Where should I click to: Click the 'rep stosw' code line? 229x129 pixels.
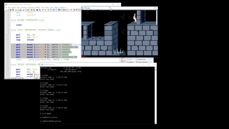tap(25, 40)
